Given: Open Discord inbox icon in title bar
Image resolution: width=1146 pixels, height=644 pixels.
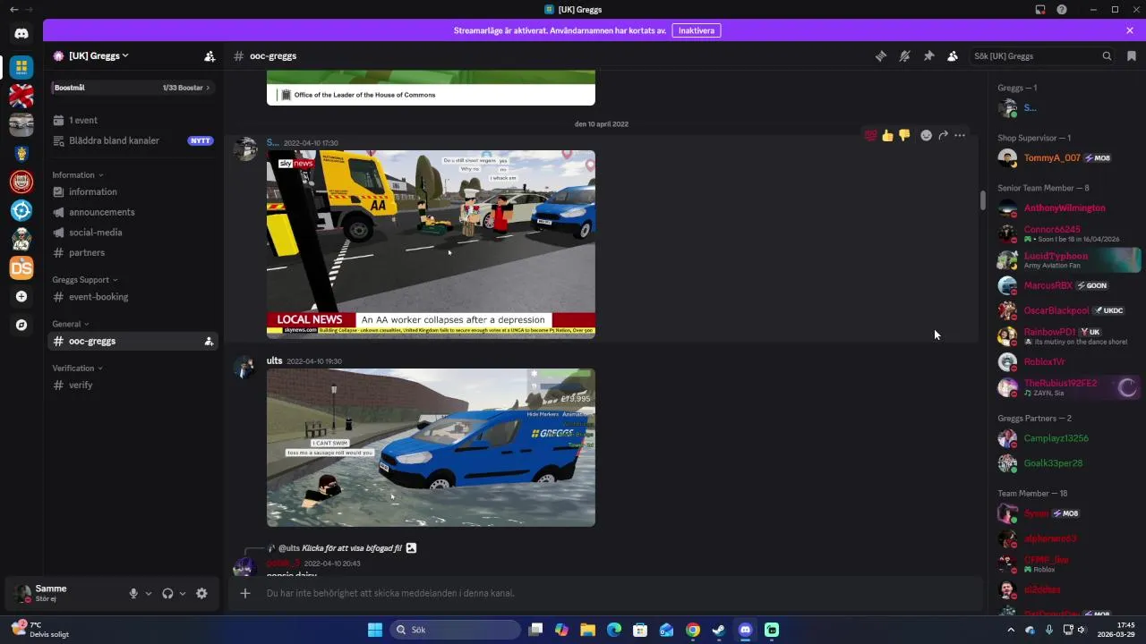Looking at the screenshot, I should 1040,10.
